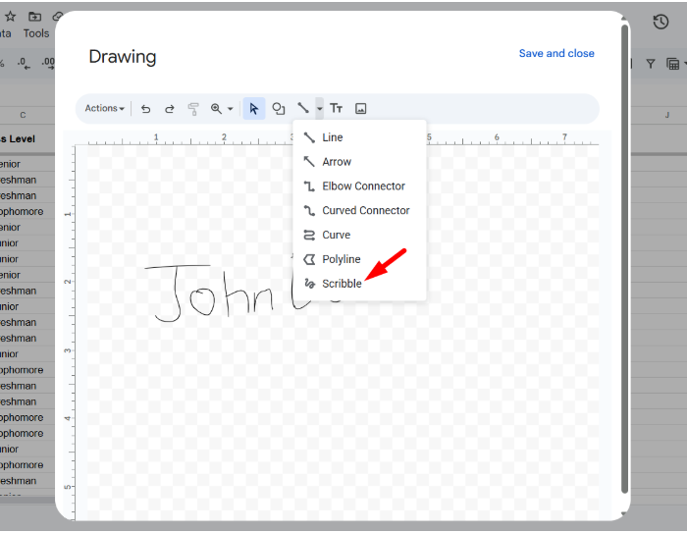
Task: Click the Redo icon in drawing toolbar
Action: click(169, 109)
